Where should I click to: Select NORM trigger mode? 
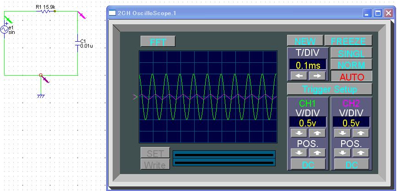coord(351,65)
